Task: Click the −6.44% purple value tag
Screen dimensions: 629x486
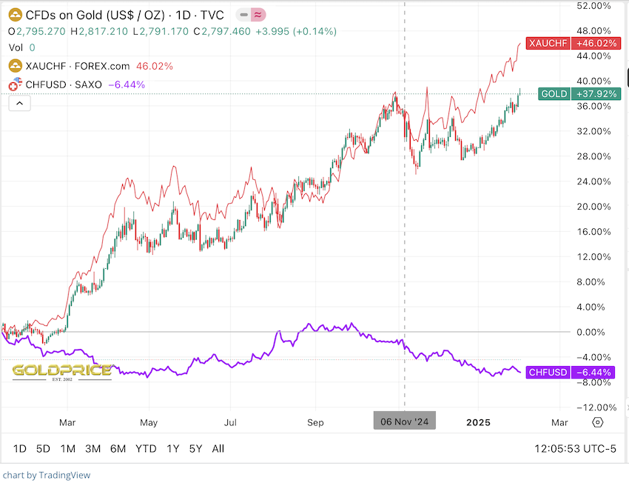Action: pyautogui.click(x=593, y=373)
